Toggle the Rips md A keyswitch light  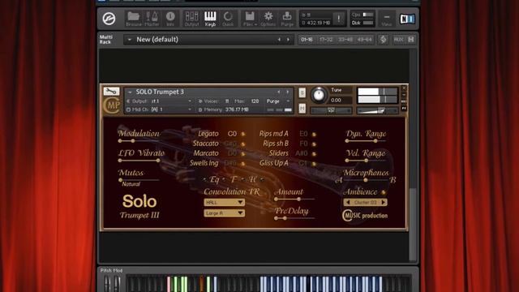click(x=314, y=135)
